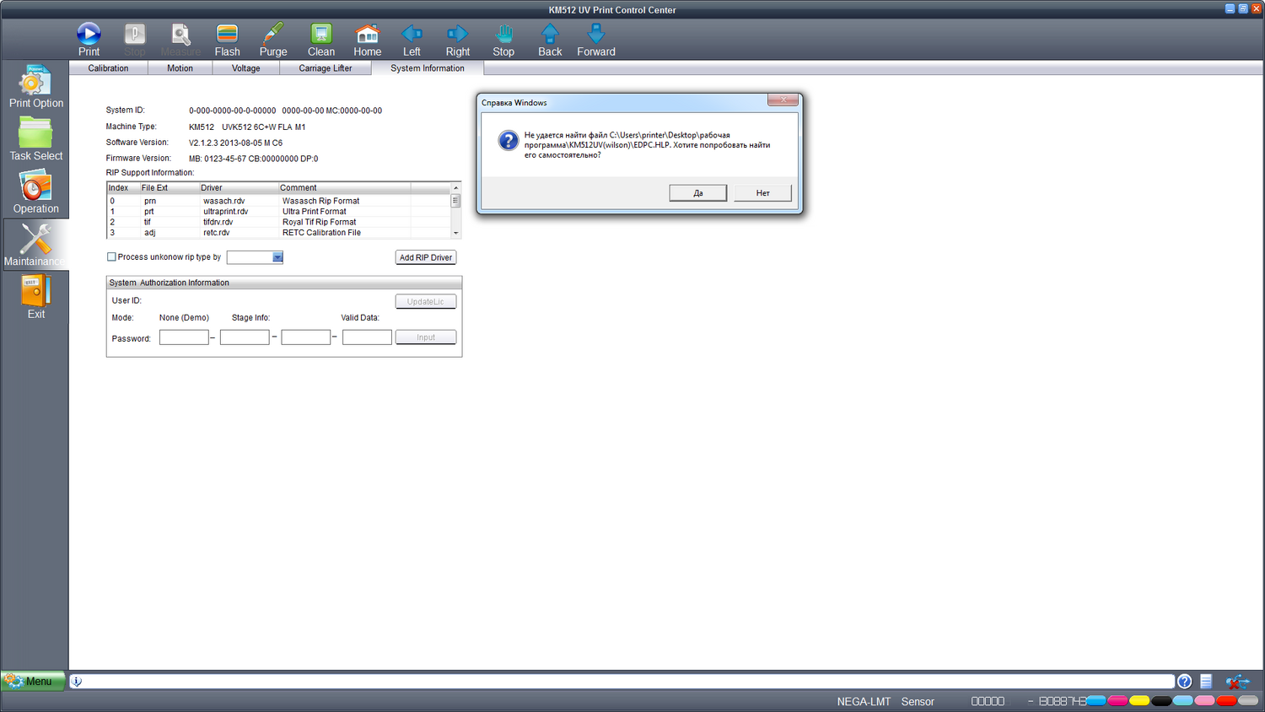This screenshot has height=712, width=1265.
Task: Switch to the Carriage Lifter tab
Action: [326, 68]
